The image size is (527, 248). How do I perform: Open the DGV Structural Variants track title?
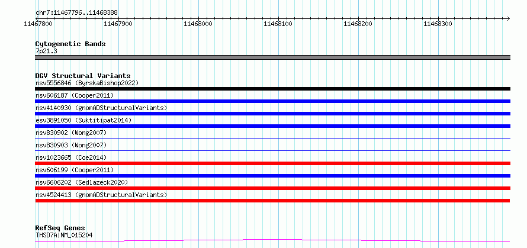83,76
